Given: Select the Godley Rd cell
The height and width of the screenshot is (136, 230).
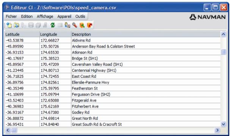Looking at the screenshot, I should point(146,112).
